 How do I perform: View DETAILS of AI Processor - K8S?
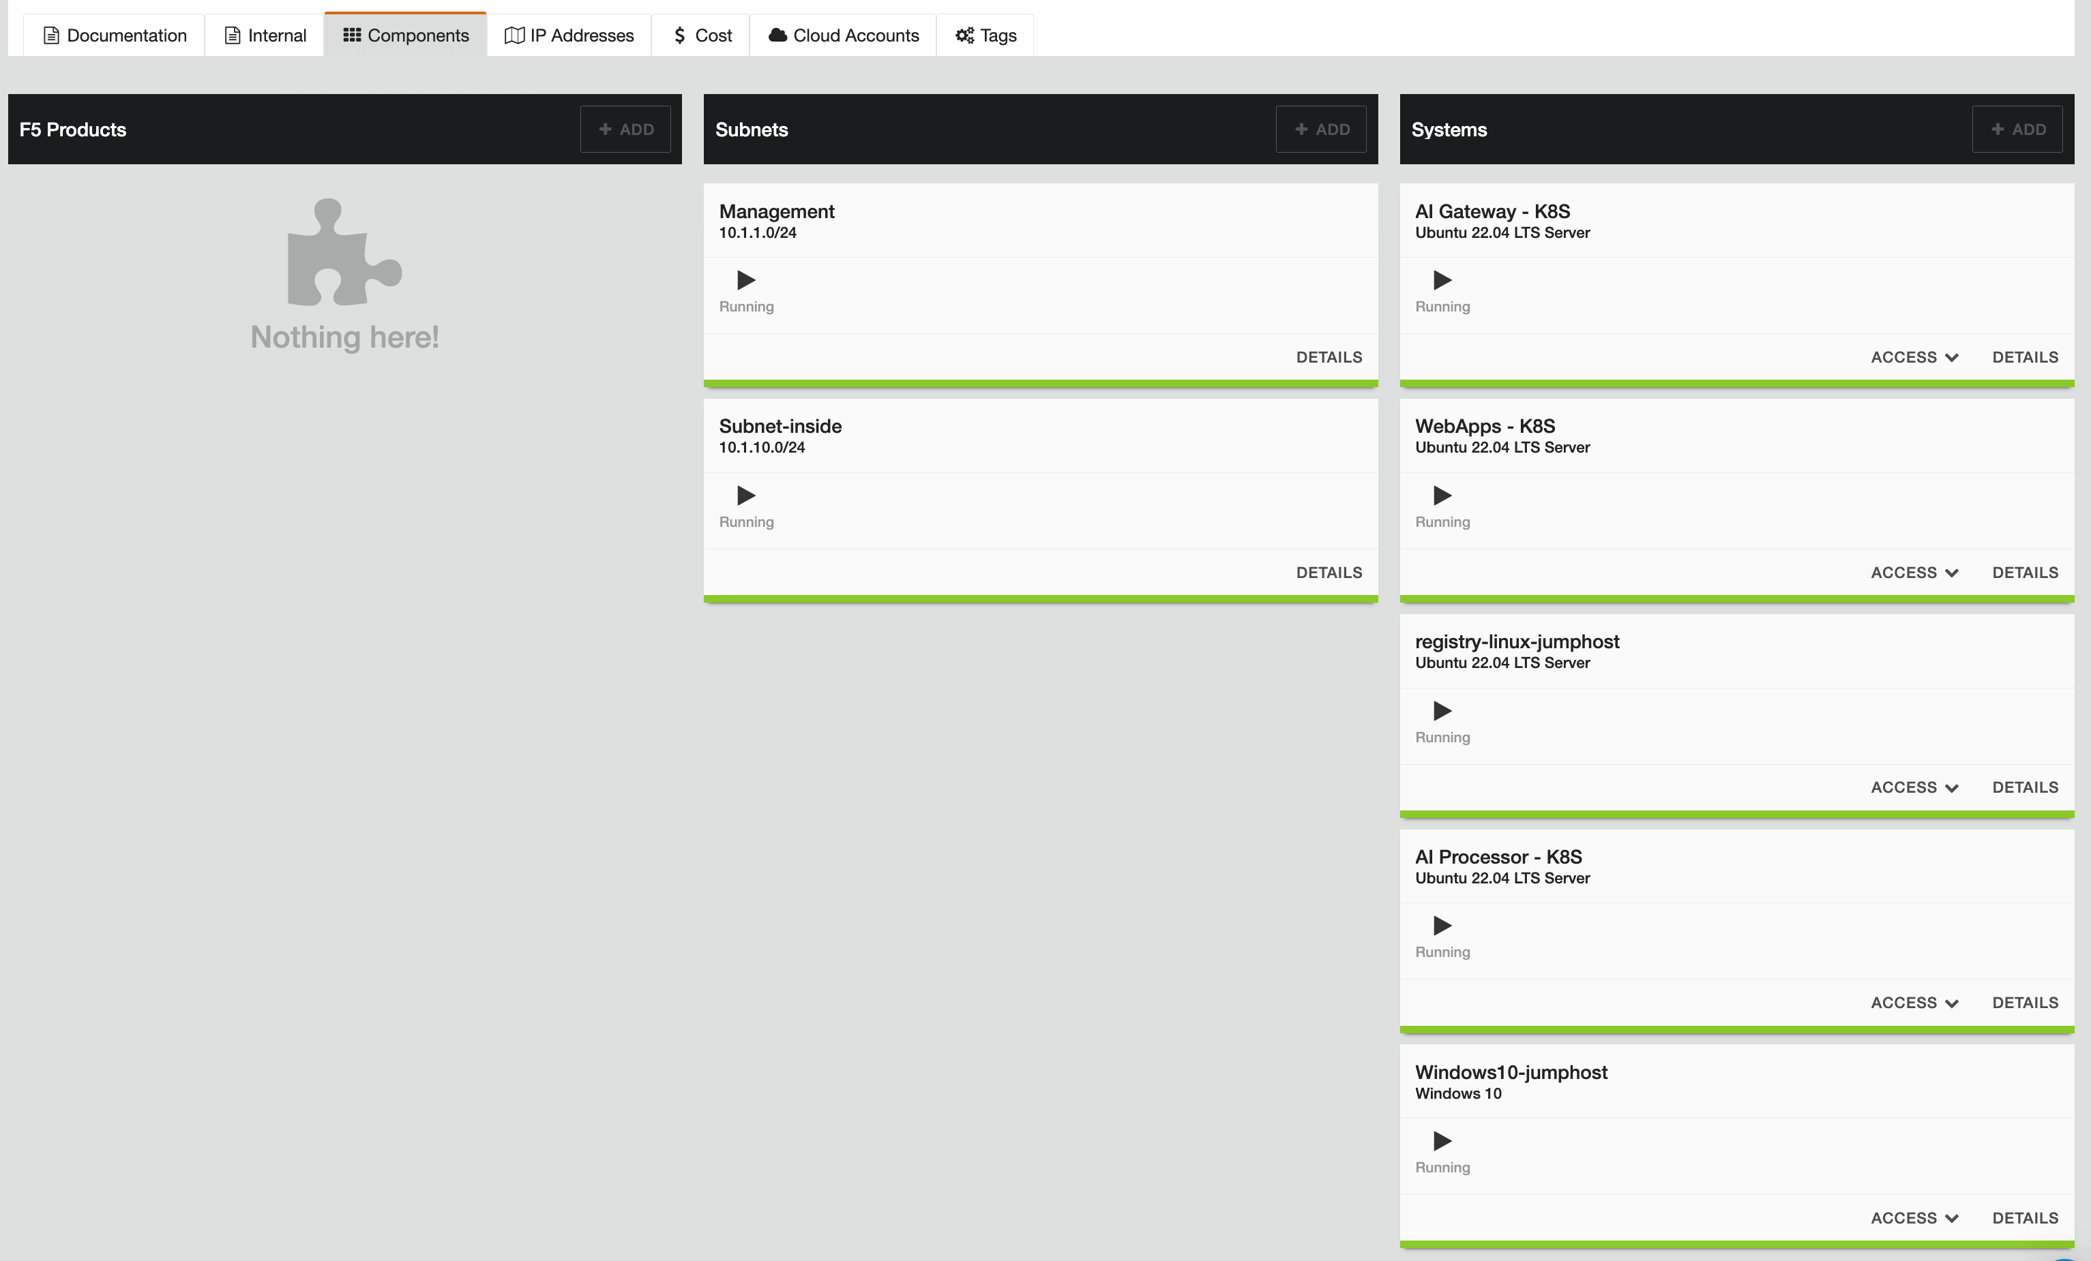(x=2025, y=1003)
